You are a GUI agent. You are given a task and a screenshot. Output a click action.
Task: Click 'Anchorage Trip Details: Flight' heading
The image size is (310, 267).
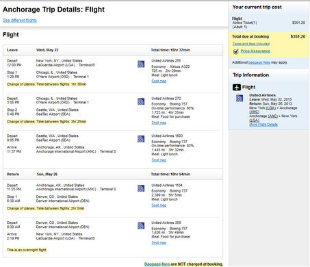[x=53, y=10]
